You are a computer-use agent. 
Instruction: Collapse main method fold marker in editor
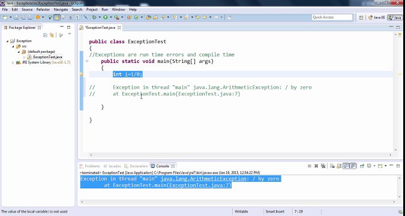click(87, 61)
